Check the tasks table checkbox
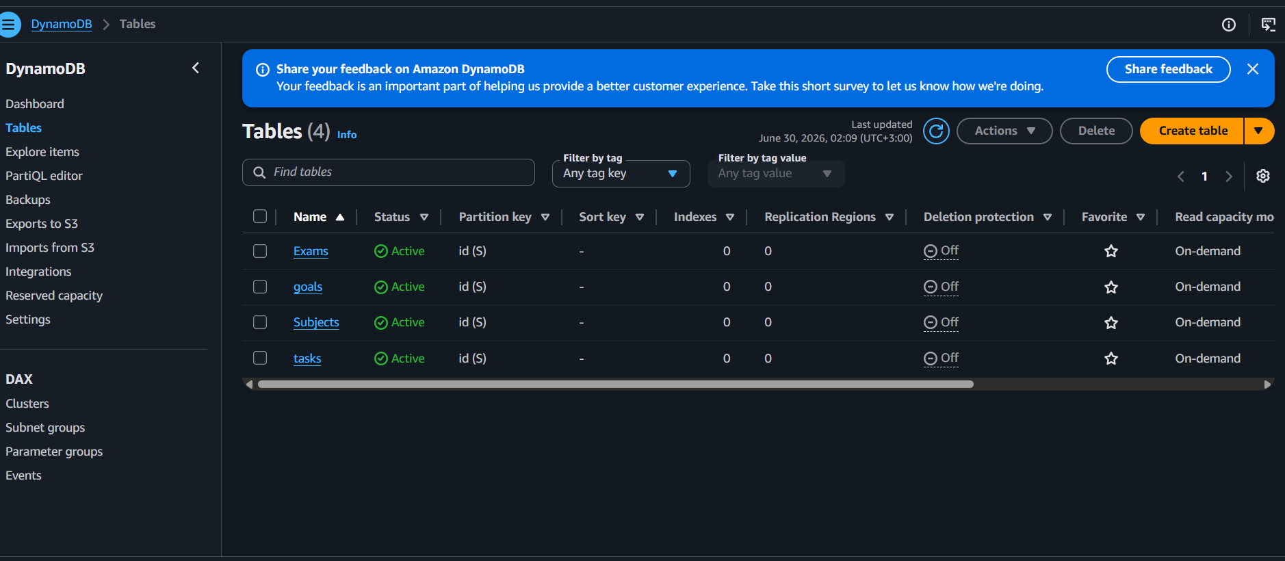This screenshot has height=561, width=1285. [260, 358]
